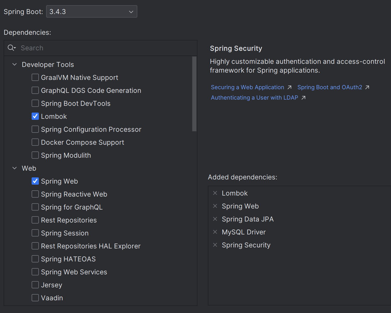Image resolution: width=391 pixels, height=313 pixels.
Task: Select MySQL Driver in added dependencies
Action: pos(244,232)
